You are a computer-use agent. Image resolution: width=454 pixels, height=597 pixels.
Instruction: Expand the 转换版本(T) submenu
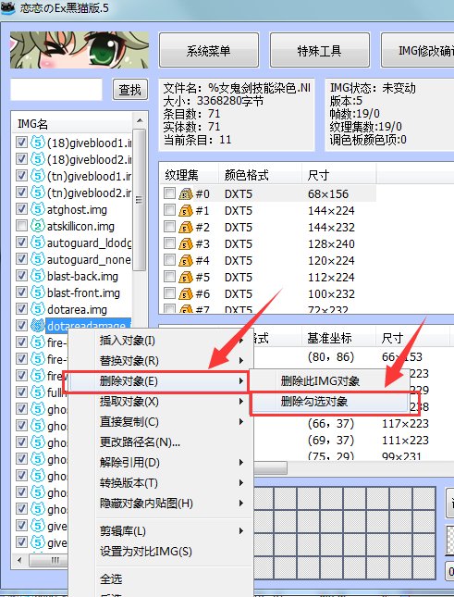241,483
